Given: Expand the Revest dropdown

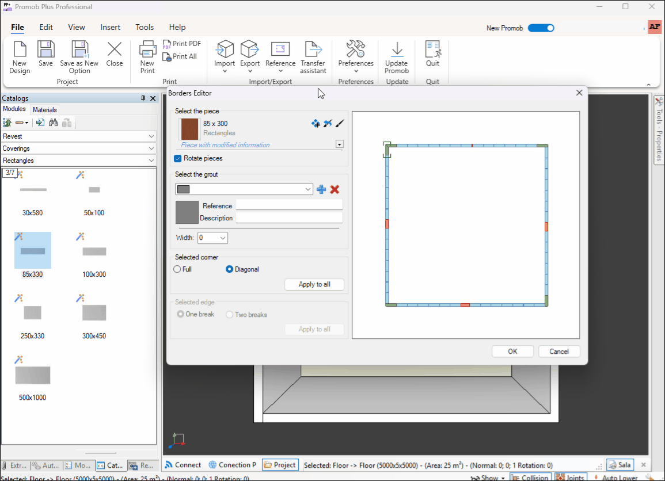Looking at the screenshot, I should tap(151, 136).
